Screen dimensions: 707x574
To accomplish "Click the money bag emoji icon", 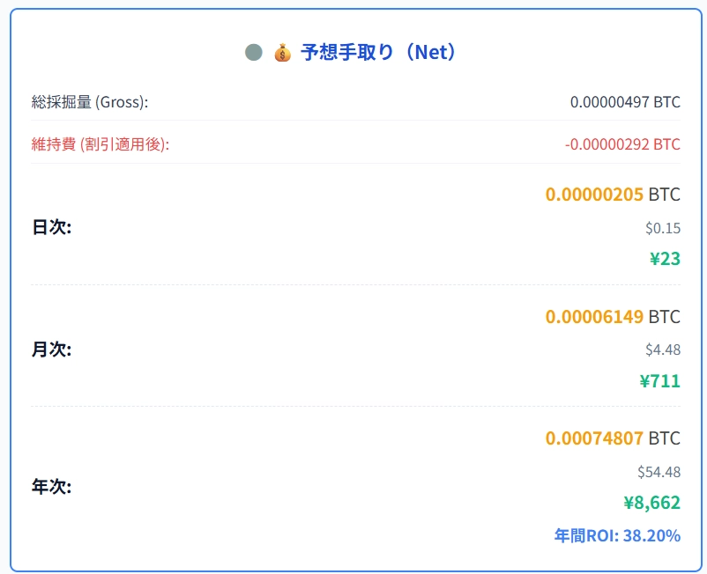I will point(283,52).
